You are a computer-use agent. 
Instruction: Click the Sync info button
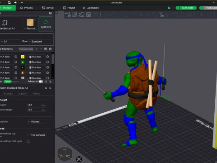click(x=46, y=24)
